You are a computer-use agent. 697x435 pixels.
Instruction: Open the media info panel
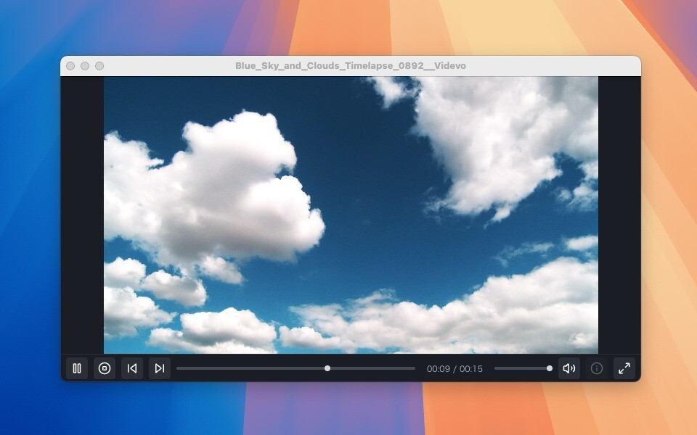pos(597,368)
